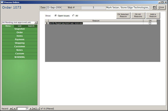
Task: Jump to last record arrow
Action: pos(34,109)
